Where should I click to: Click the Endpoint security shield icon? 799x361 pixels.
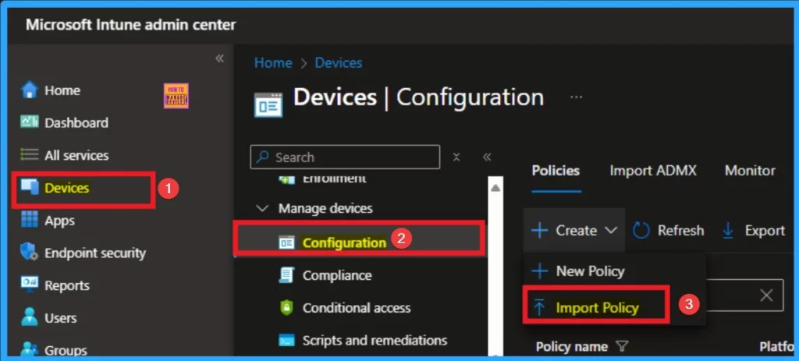[30, 253]
